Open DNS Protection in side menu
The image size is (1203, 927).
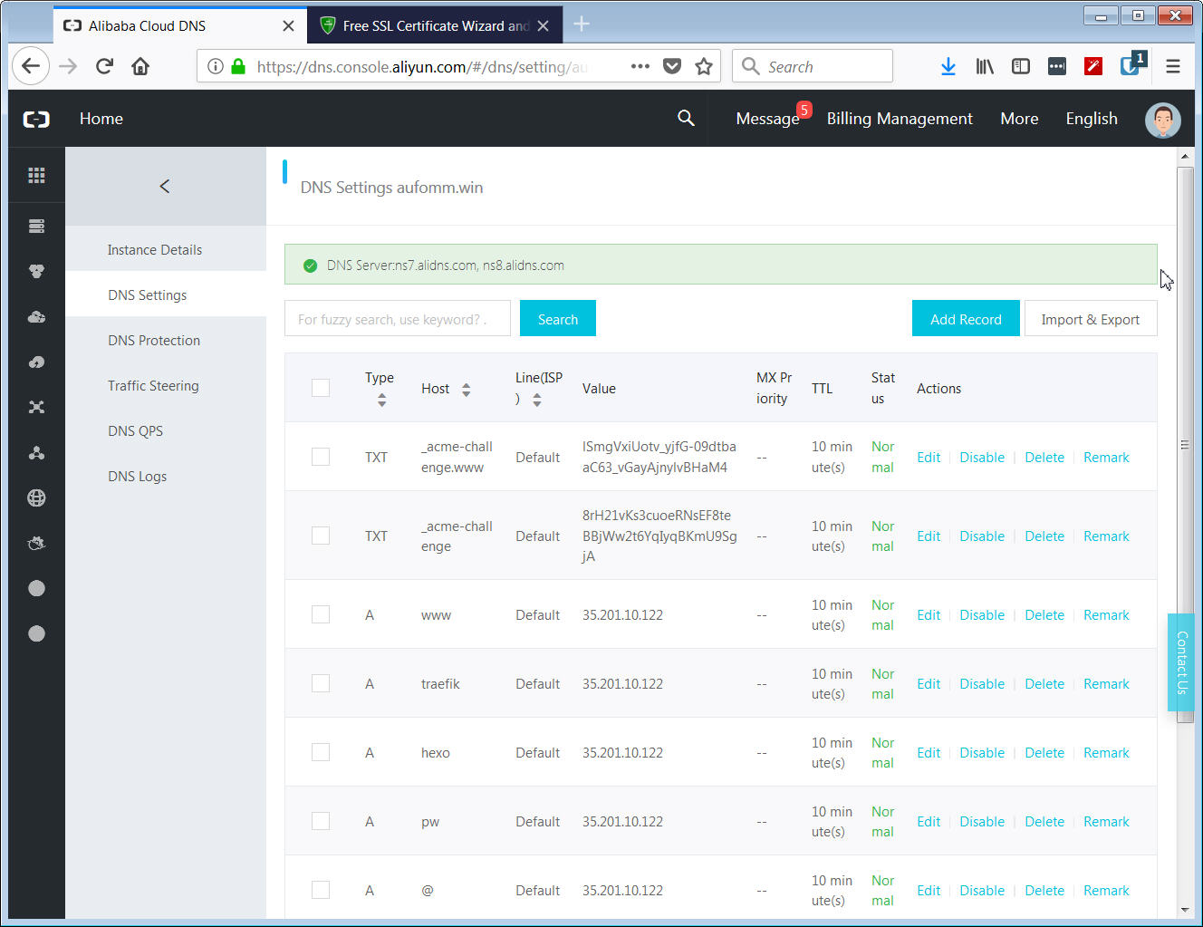pyautogui.click(x=154, y=341)
